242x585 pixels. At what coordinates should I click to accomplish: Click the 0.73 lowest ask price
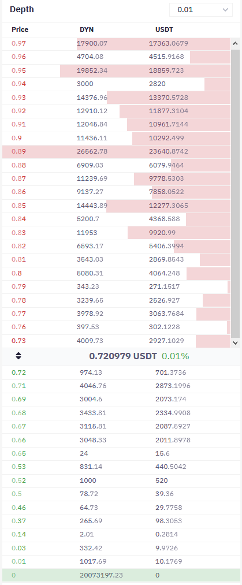[18, 341]
